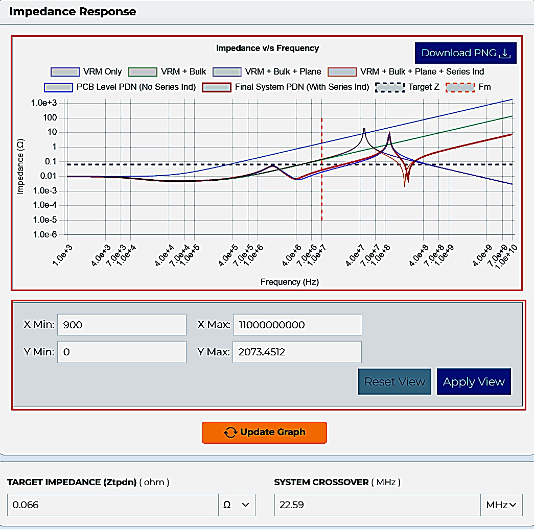Click the Download PNG button

click(x=466, y=53)
